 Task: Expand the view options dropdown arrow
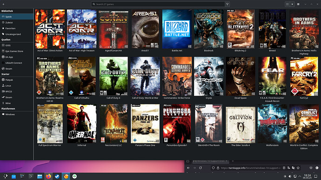292,4
